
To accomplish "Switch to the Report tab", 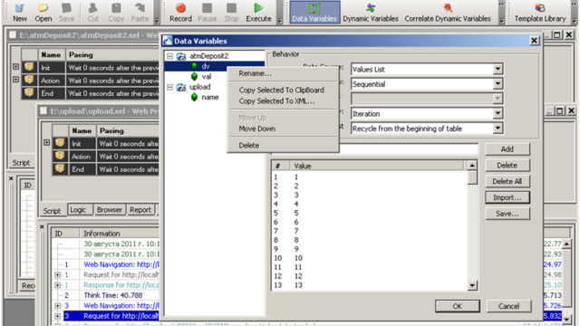I will pos(140,209).
